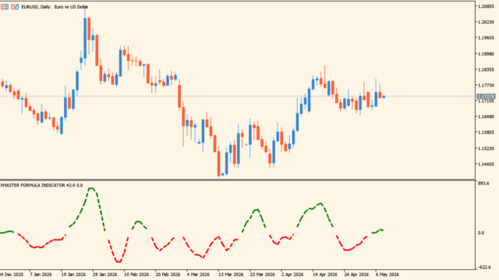Click the '4 Mar 2026' date on the time axis

pos(198,275)
